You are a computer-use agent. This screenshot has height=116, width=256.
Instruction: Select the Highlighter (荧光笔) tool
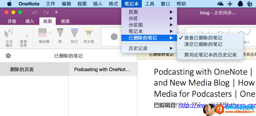point(89,36)
